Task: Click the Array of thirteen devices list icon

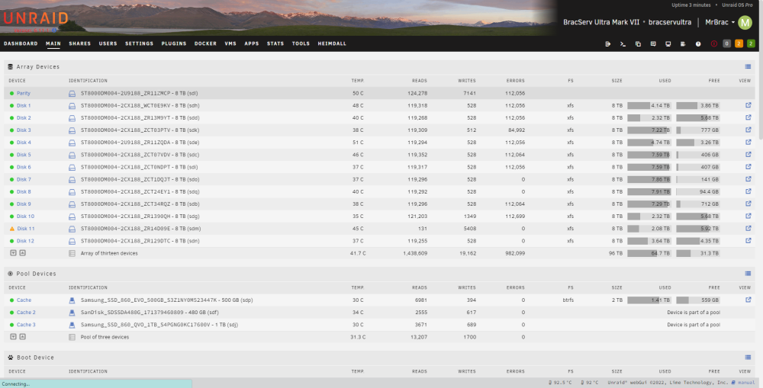Action: pos(72,253)
